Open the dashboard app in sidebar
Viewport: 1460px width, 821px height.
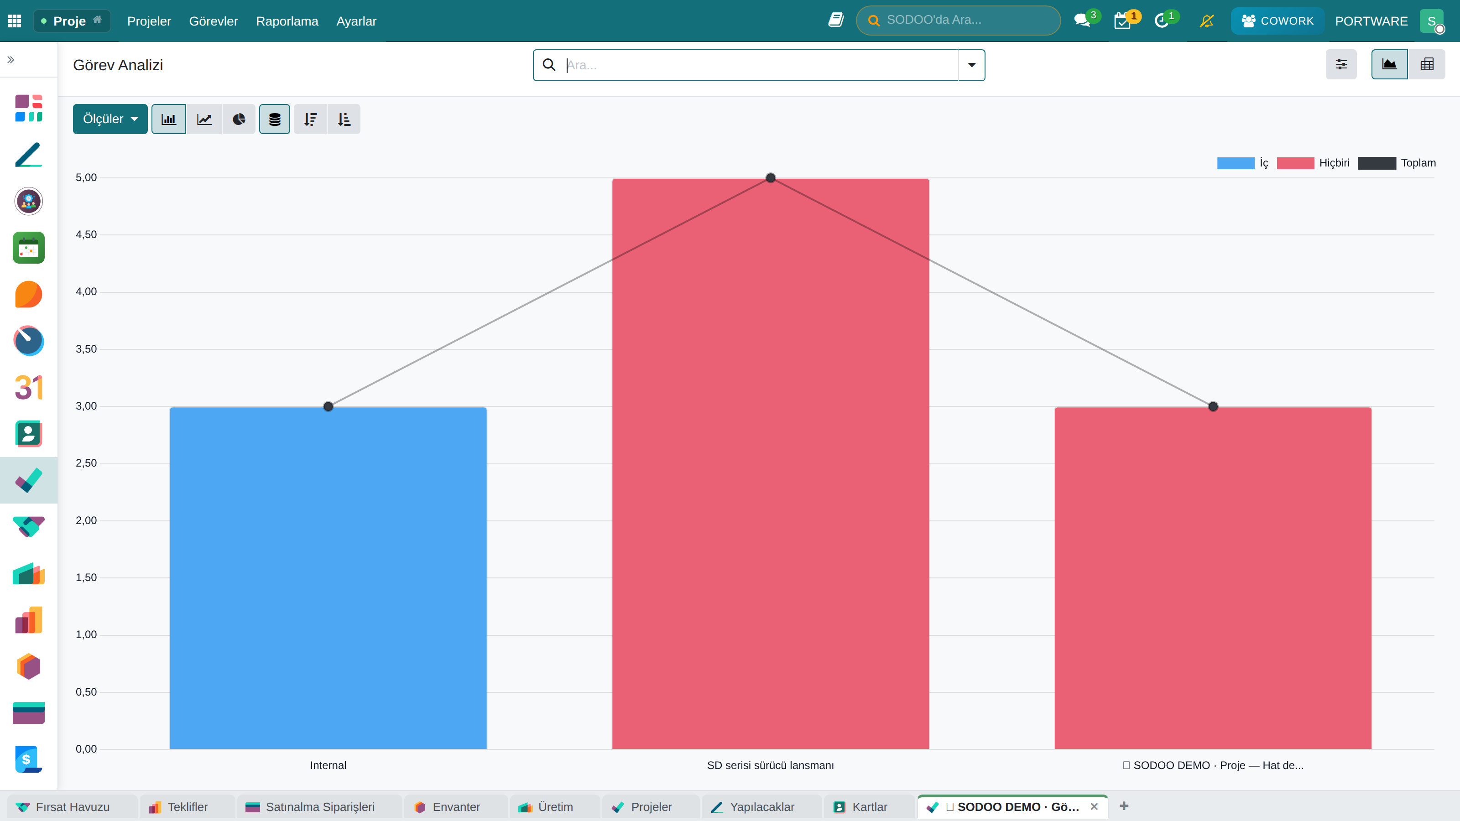(x=29, y=108)
